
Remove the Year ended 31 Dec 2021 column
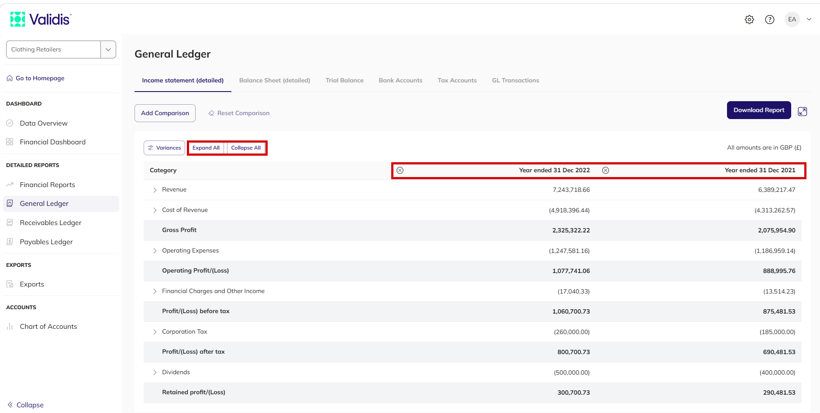(606, 171)
